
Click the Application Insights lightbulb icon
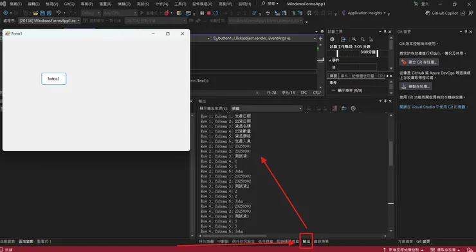coord(343,13)
